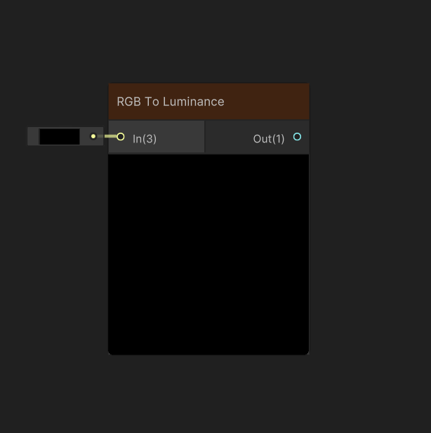Click the gray padding left of the black swatch

(33, 136)
